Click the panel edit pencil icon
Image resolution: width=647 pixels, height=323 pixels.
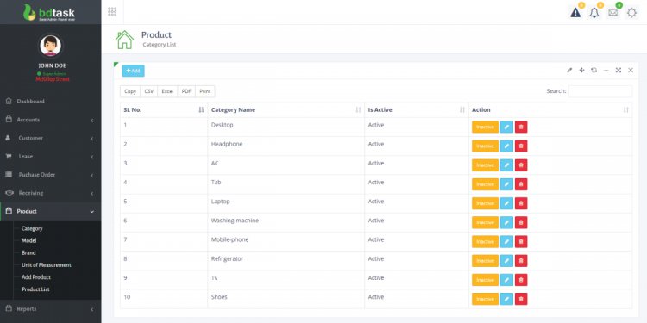click(x=569, y=71)
